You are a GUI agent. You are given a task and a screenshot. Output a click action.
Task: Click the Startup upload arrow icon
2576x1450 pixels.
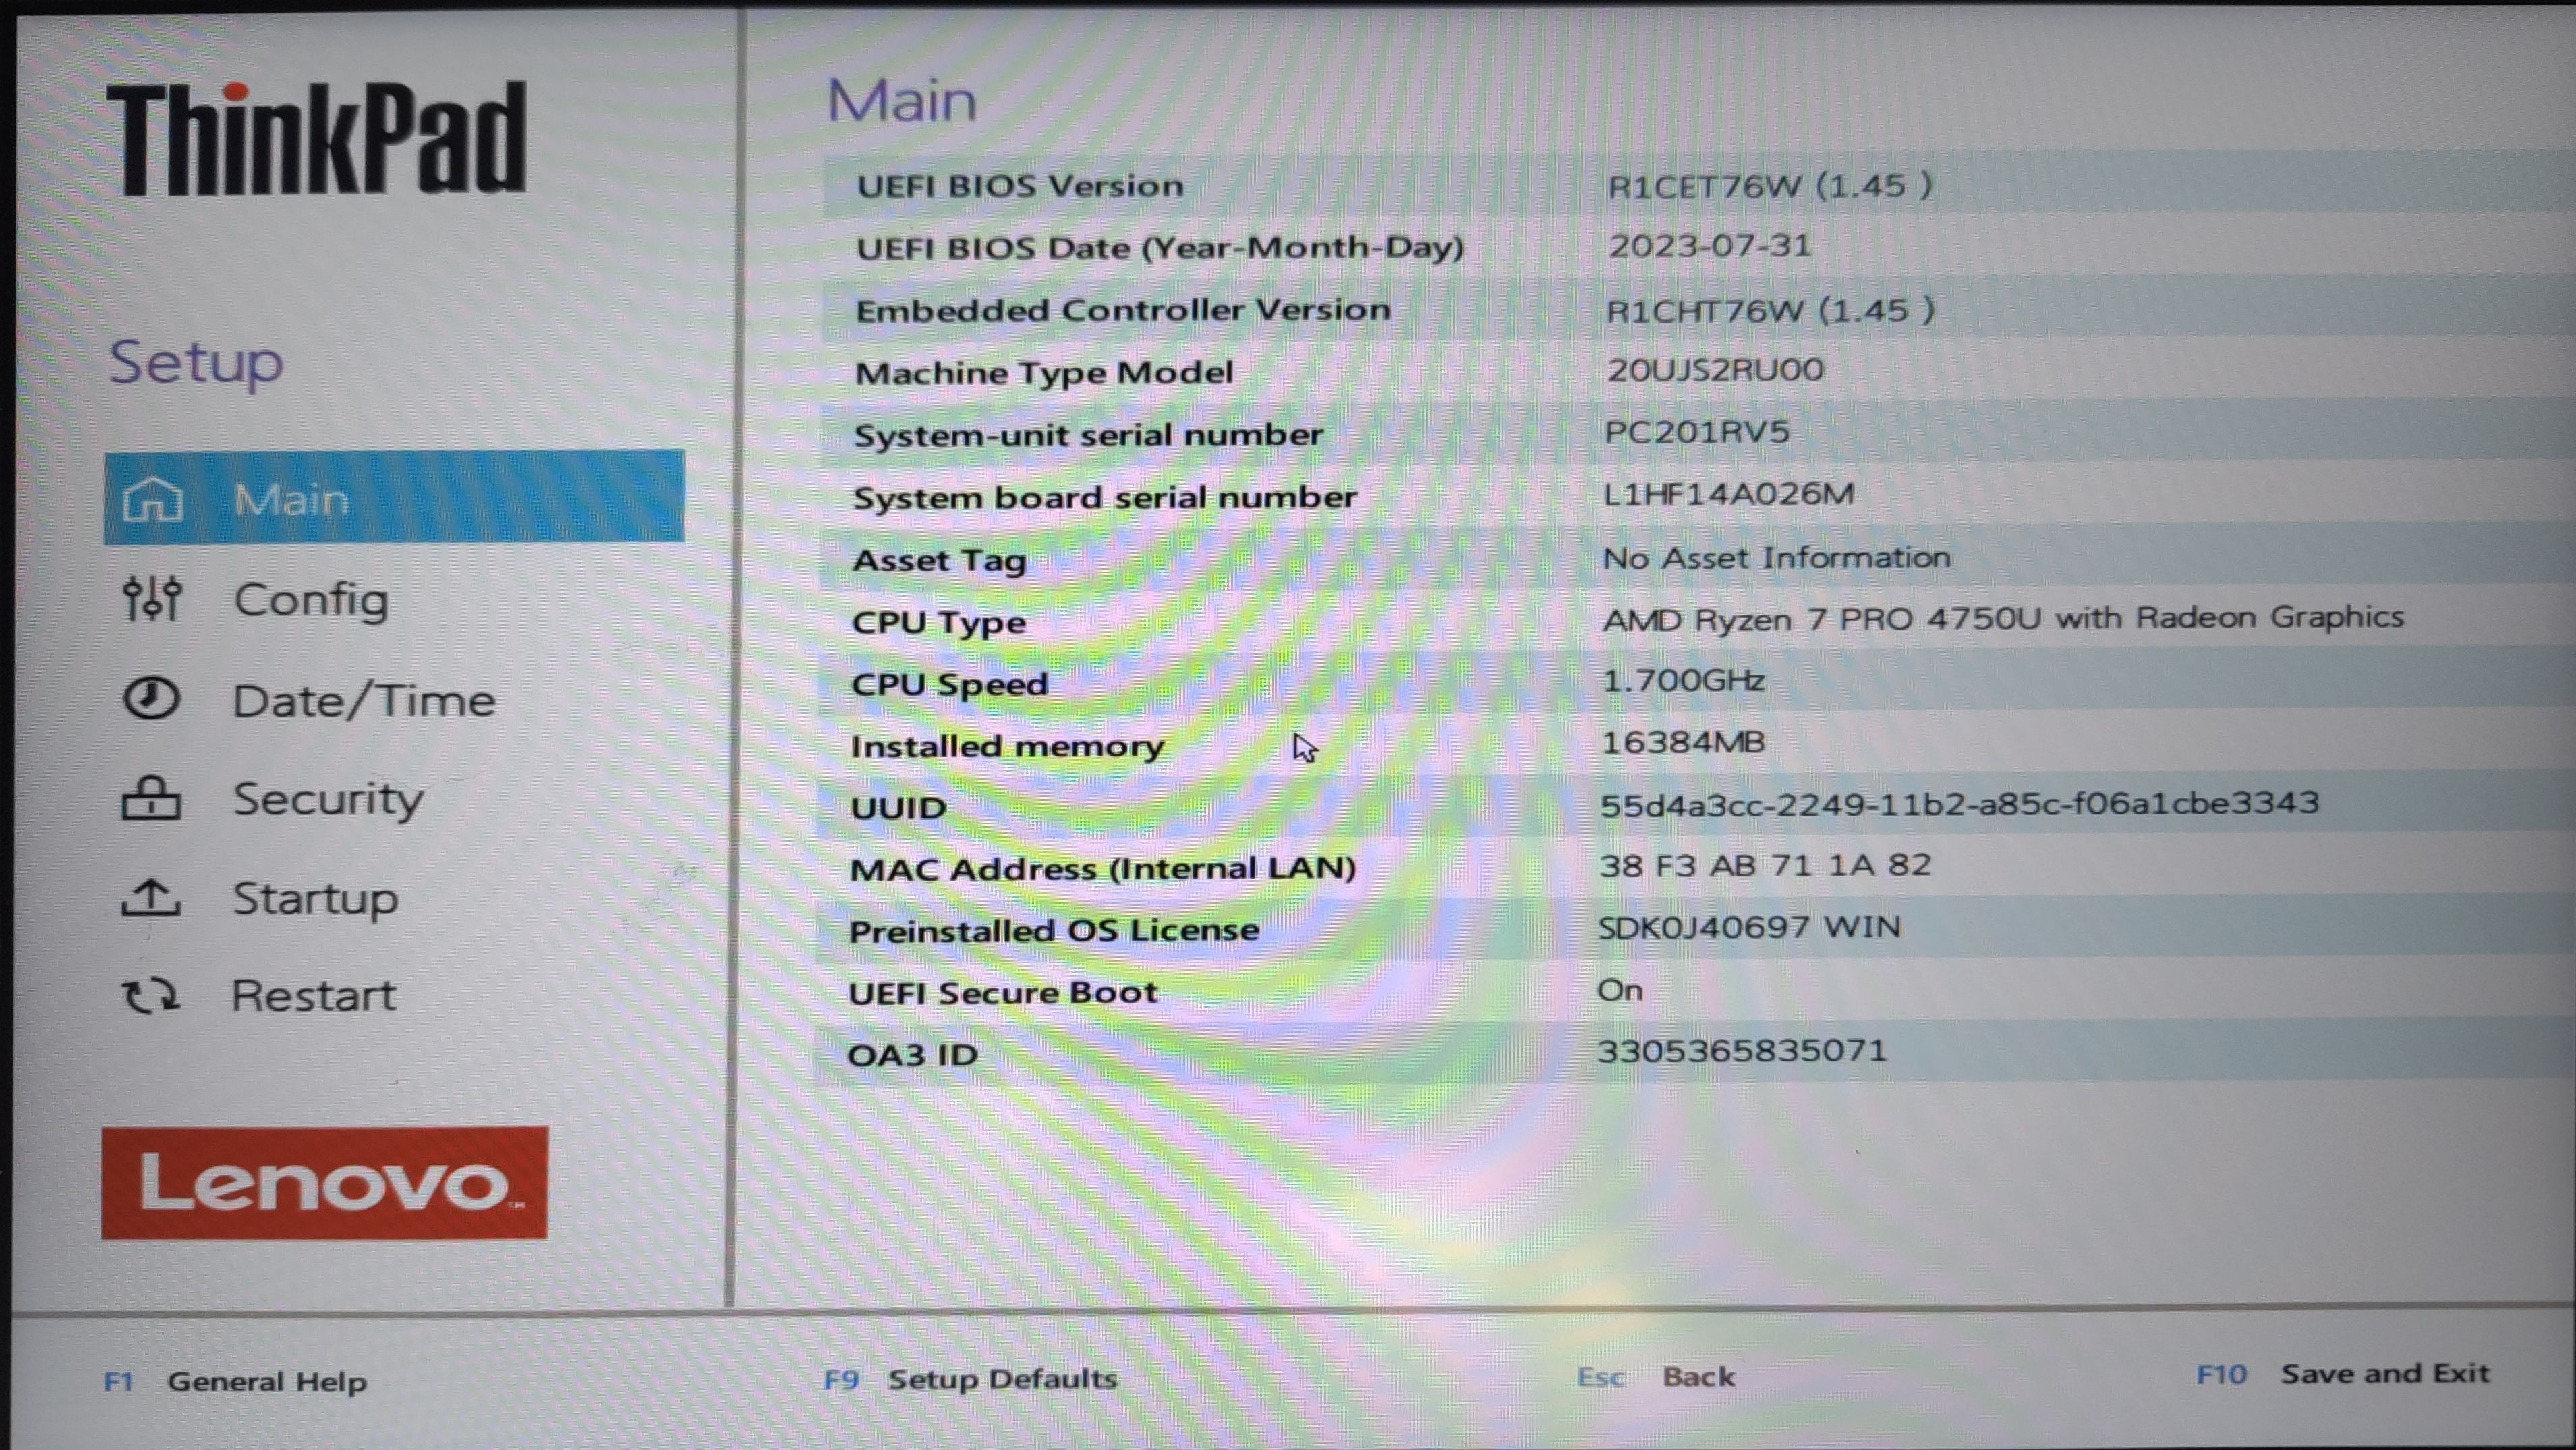pos(151,897)
